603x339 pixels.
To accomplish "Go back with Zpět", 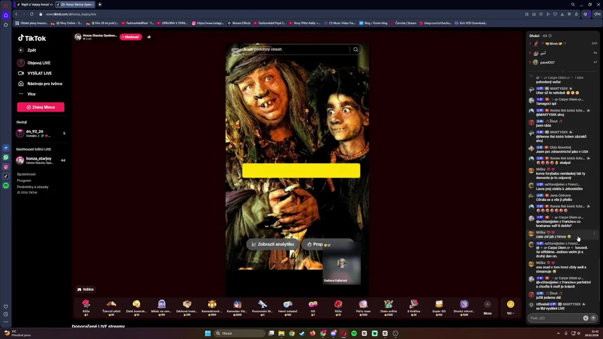I will 27,50.
